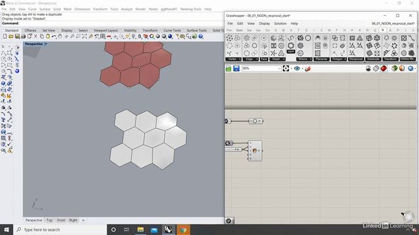Click the Save floppy icon in Rhino toolbar
This screenshot has height=235, width=419.
(x=17, y=37)
